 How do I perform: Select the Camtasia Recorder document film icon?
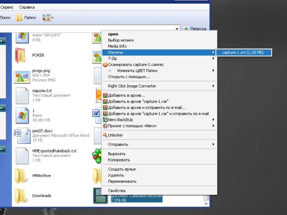tap(100, 196)
